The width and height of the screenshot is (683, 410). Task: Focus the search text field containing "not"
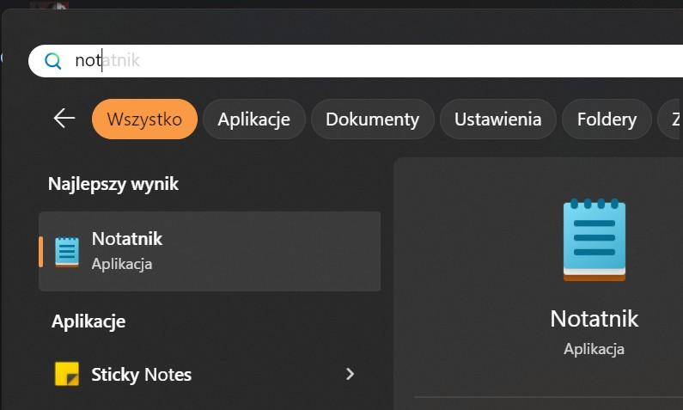[344, 61]
